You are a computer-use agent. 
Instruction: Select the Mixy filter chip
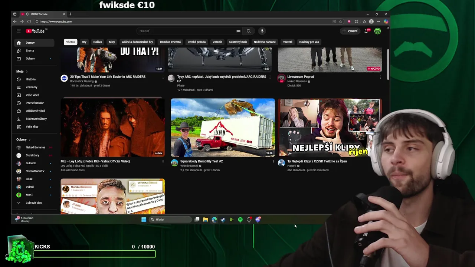[112, 42]
